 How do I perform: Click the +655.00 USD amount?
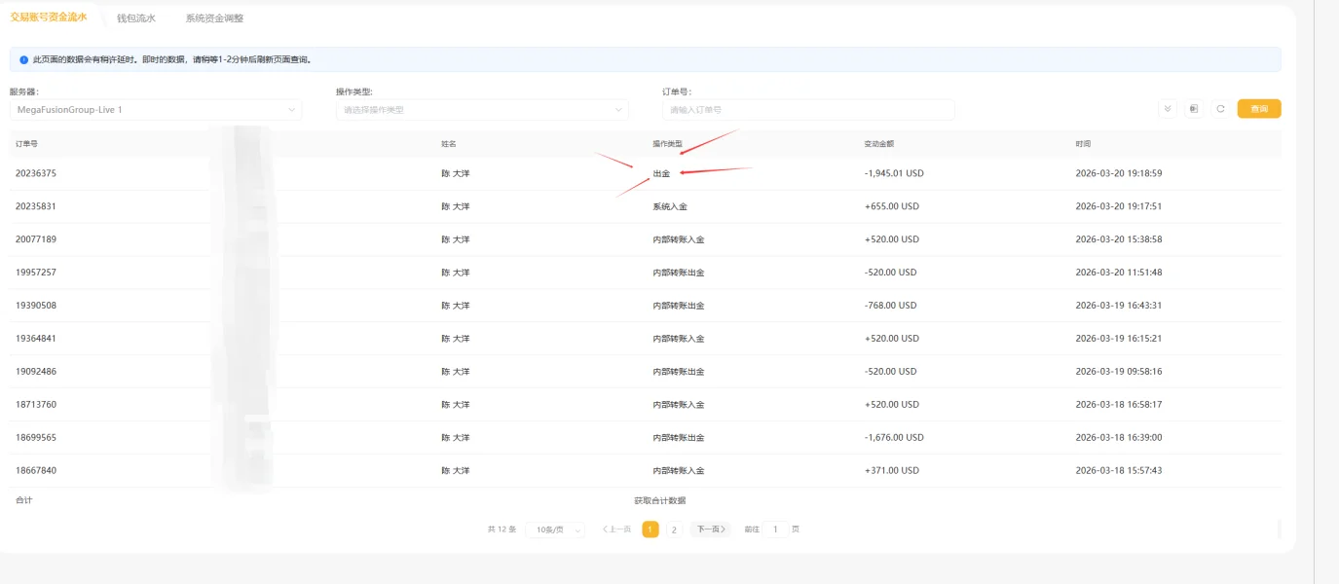891,206
